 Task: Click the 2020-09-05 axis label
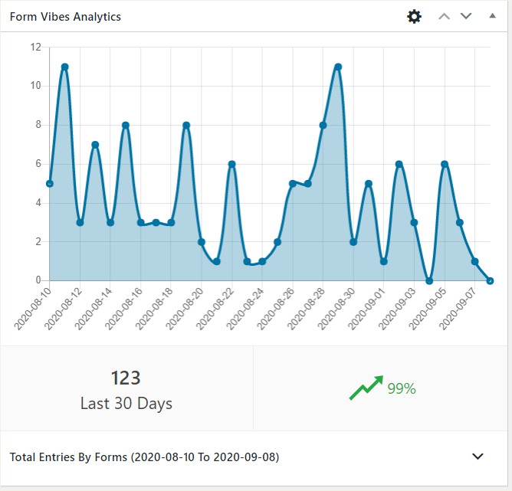click(x=428, y=309)
